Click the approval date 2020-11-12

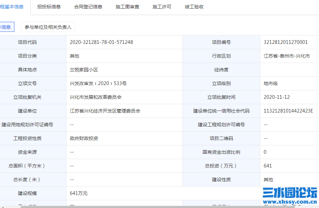pyautogui.click(x=276, y=97)
